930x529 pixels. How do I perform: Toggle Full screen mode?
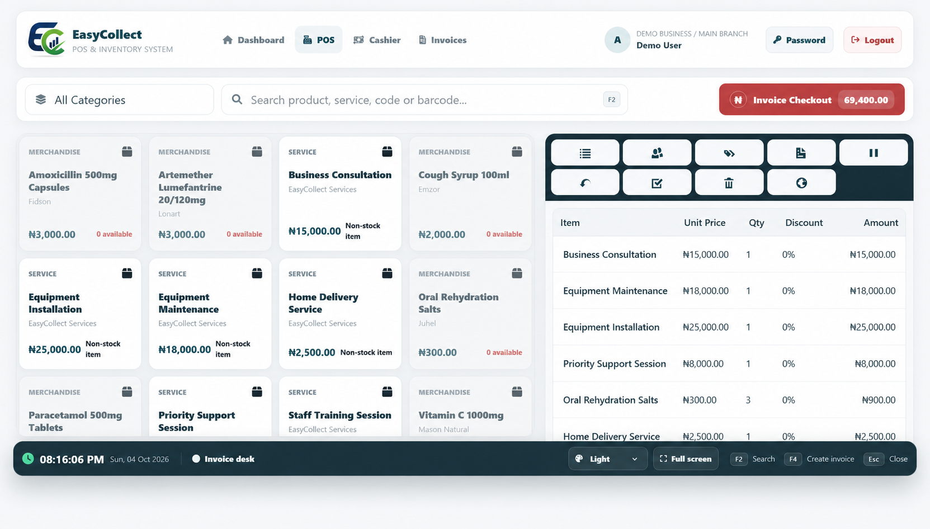[x=686, y=459]
